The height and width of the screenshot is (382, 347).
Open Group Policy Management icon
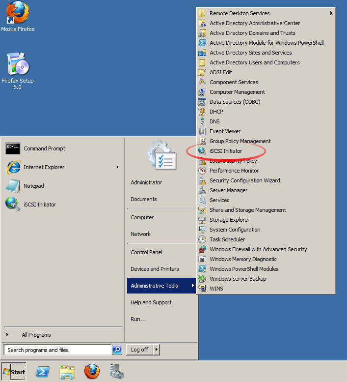click(x=202, y=141)
